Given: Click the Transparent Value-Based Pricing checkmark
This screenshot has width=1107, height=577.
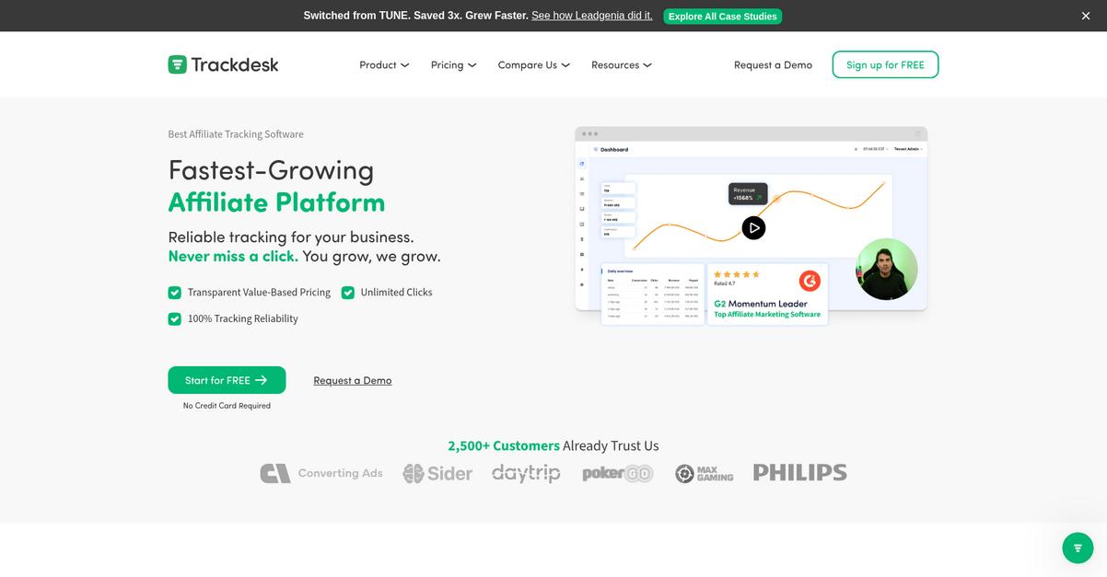Looking at the screenshot, I should click(174, 293).
